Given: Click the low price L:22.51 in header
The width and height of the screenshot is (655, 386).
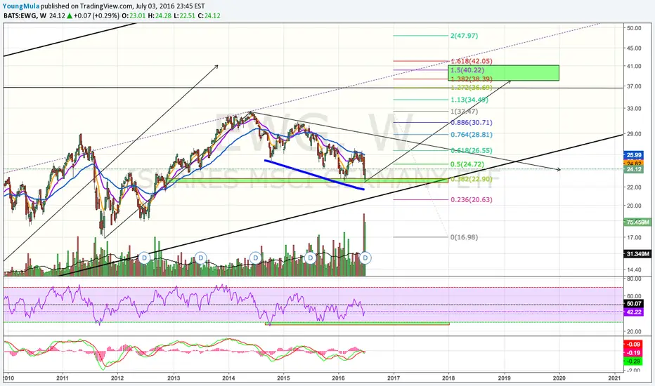Looking at the screenshot, I should (184, 16).
